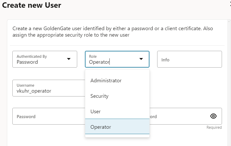Select the highlighted Operator list option

tap(101, 127)
